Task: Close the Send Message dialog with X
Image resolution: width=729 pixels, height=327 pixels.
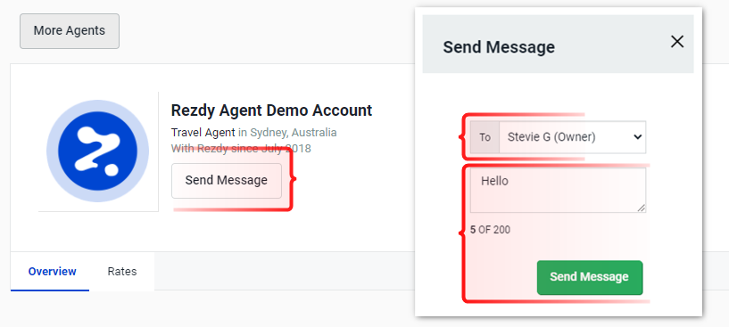Action: [x=677, y=42]
